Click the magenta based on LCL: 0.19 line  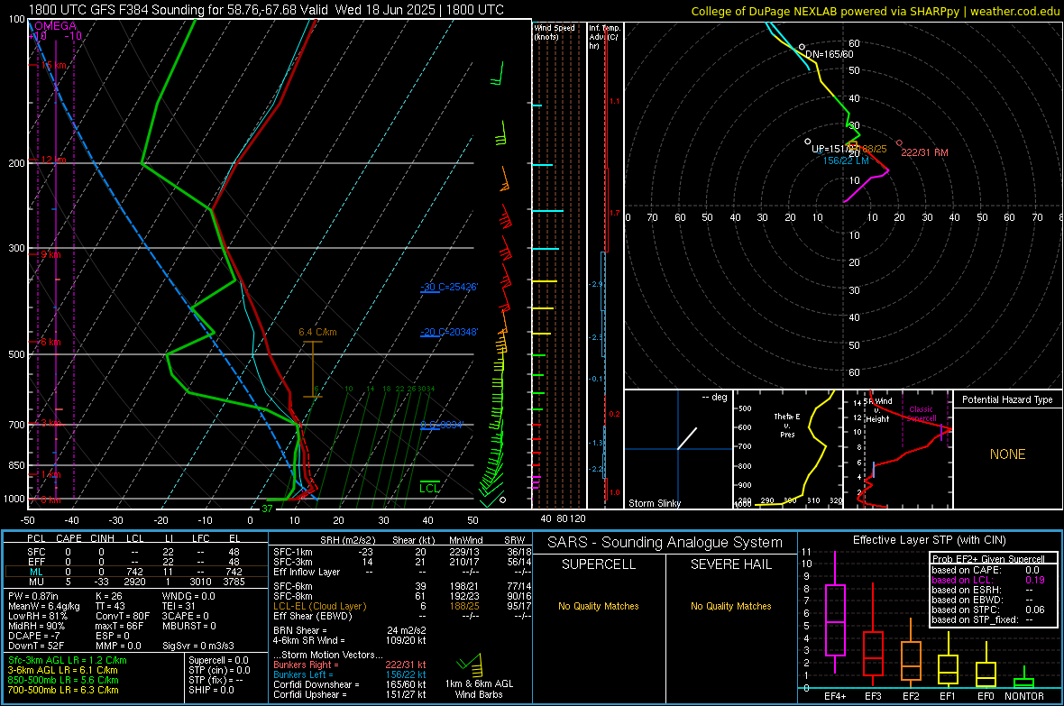(988, 580)
